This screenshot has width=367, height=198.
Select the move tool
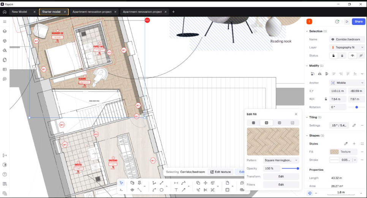205,183
